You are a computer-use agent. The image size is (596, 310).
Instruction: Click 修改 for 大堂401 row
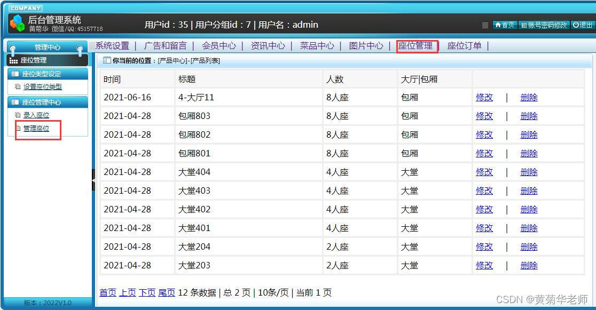484,228
